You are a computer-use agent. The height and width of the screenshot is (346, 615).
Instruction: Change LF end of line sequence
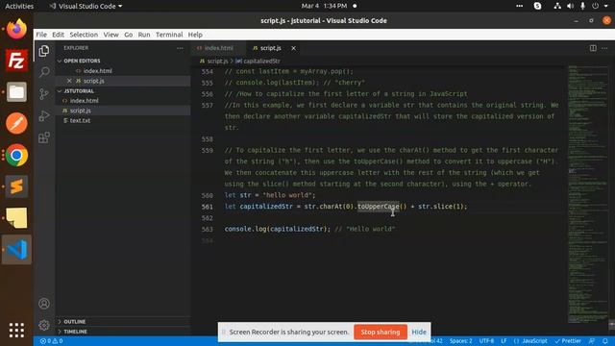coord(504,341)
